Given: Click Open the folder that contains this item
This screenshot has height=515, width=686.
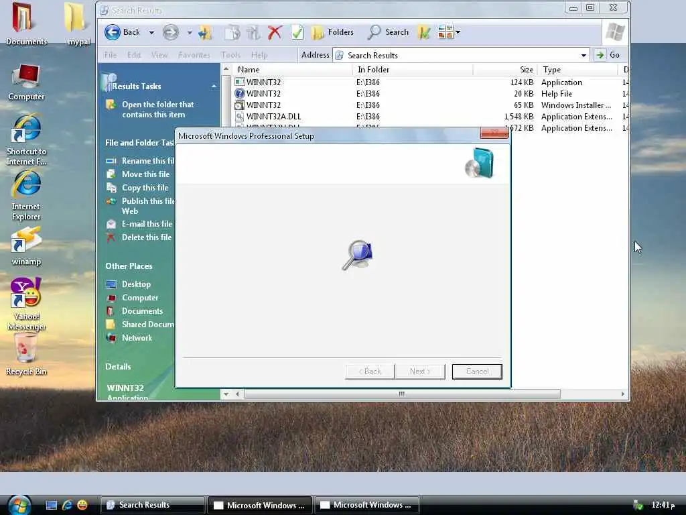Looking at the screenshot, I should coord(157,109).
